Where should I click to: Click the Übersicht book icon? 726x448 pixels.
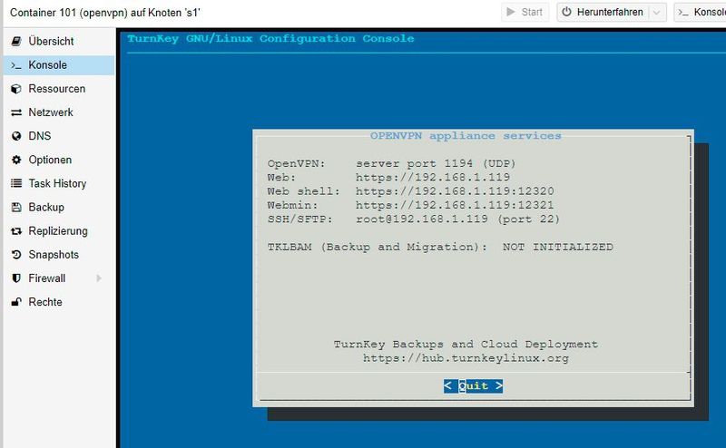click(x=16, y=41)
